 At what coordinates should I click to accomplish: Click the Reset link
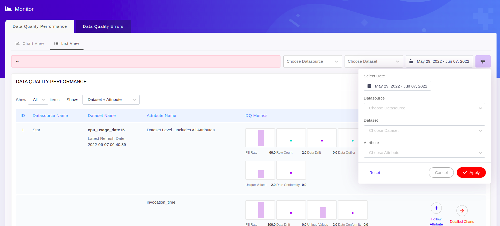point(374,173)
